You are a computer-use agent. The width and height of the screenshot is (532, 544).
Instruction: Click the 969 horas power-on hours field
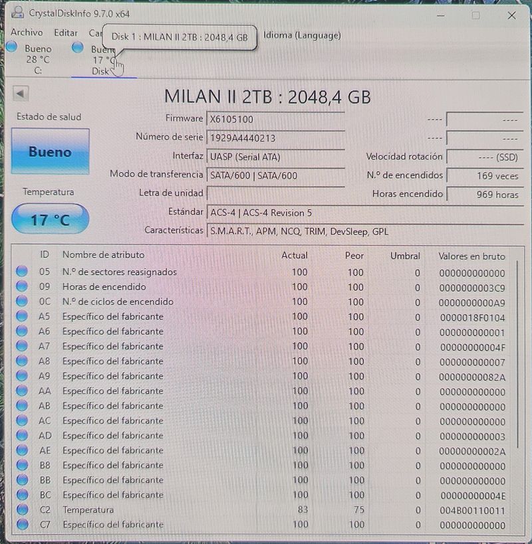pos(485,194)
